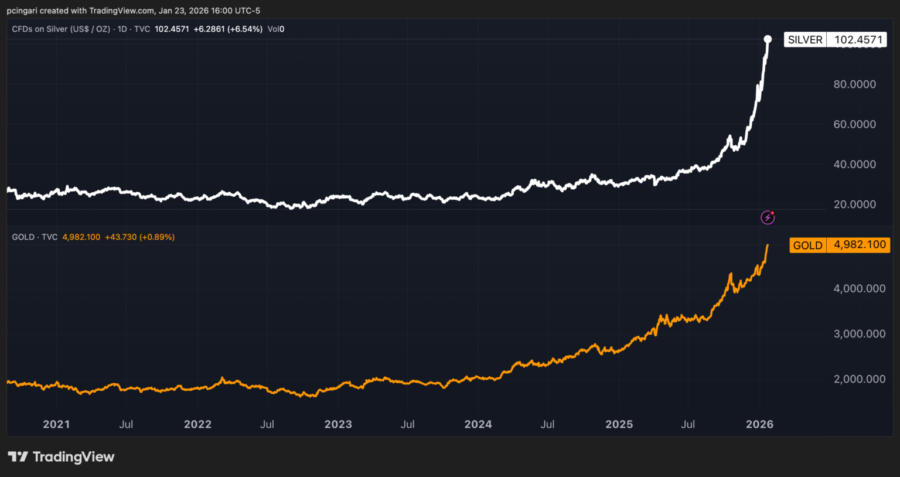
Task: Click the 80.0000 level on the Silver price scale
Action: (855, 84)
